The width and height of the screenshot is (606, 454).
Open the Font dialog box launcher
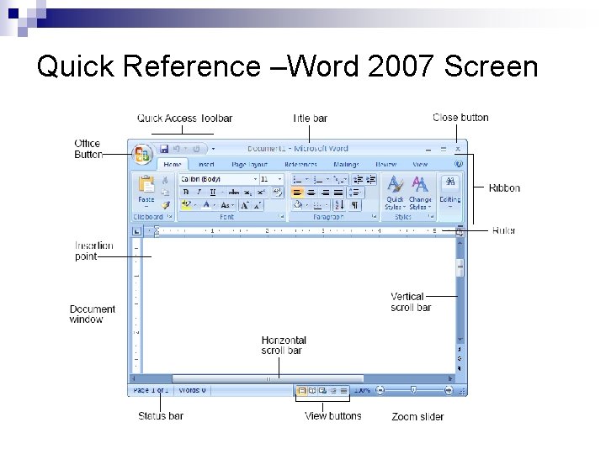pos(282,217)
